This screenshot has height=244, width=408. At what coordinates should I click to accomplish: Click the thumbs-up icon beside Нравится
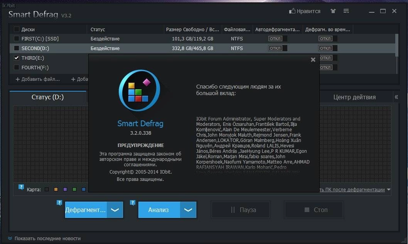tap(292, 11)
